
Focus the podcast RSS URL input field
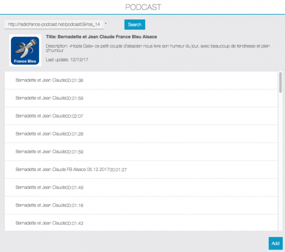click(x=54, y=24)
